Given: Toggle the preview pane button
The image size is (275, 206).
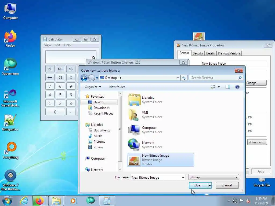Looking at the screenshot, I should click(x=228, y=87).
